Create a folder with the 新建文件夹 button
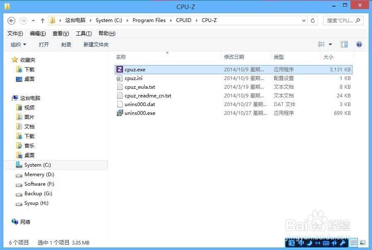Image resolution: width=372 pixels, height=250 pixels. pyautogui.click(x=96, y=44)
